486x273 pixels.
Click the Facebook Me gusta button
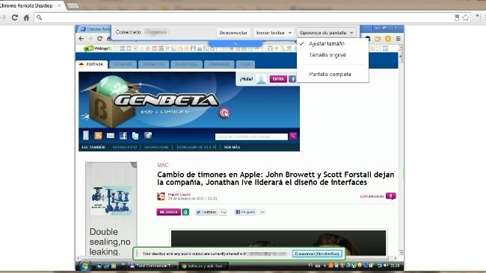click(244, 212)
